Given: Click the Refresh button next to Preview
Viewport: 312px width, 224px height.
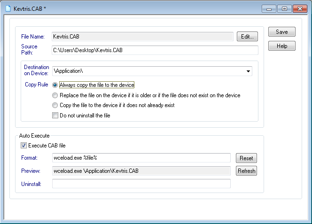Looking at the screenshot, I should [x=246, y=171].
